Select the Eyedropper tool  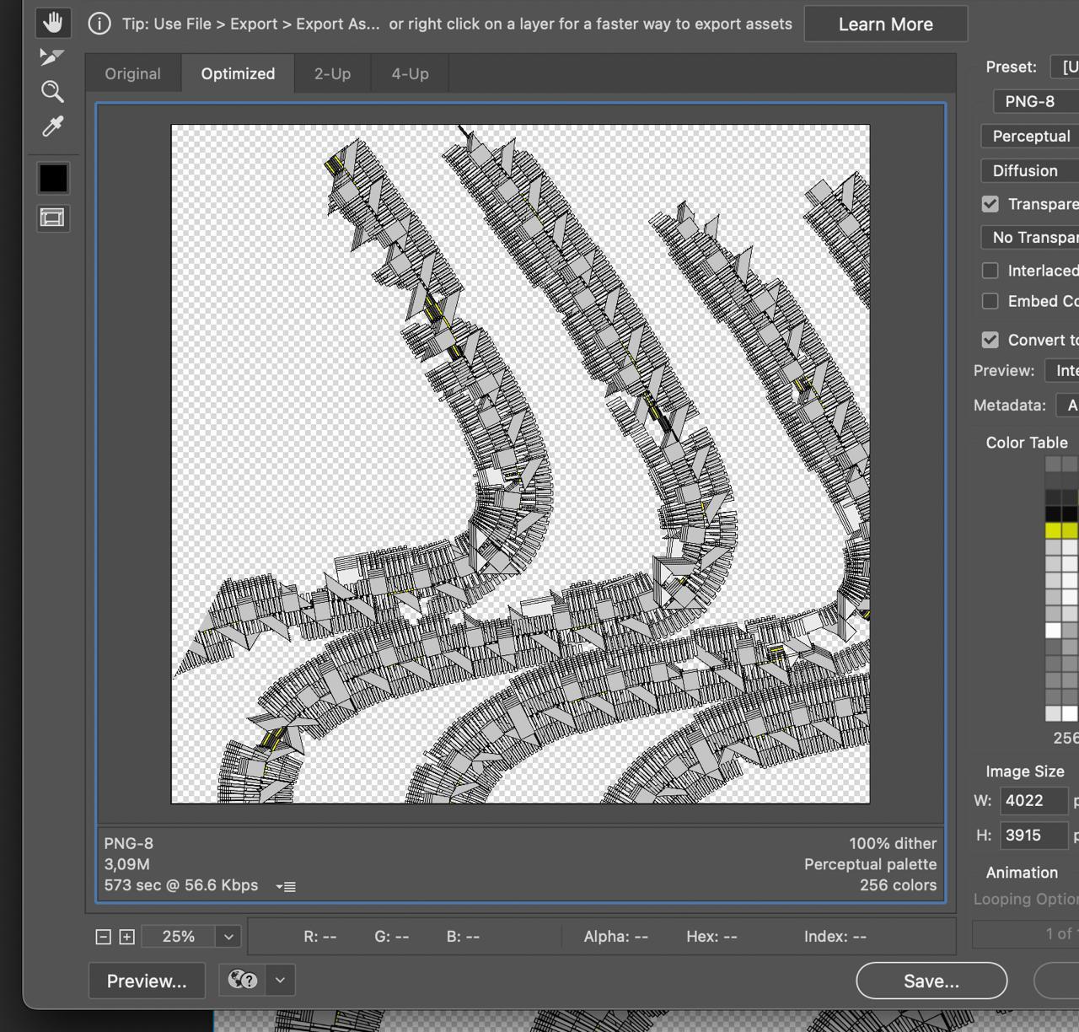tap(52, 126)
